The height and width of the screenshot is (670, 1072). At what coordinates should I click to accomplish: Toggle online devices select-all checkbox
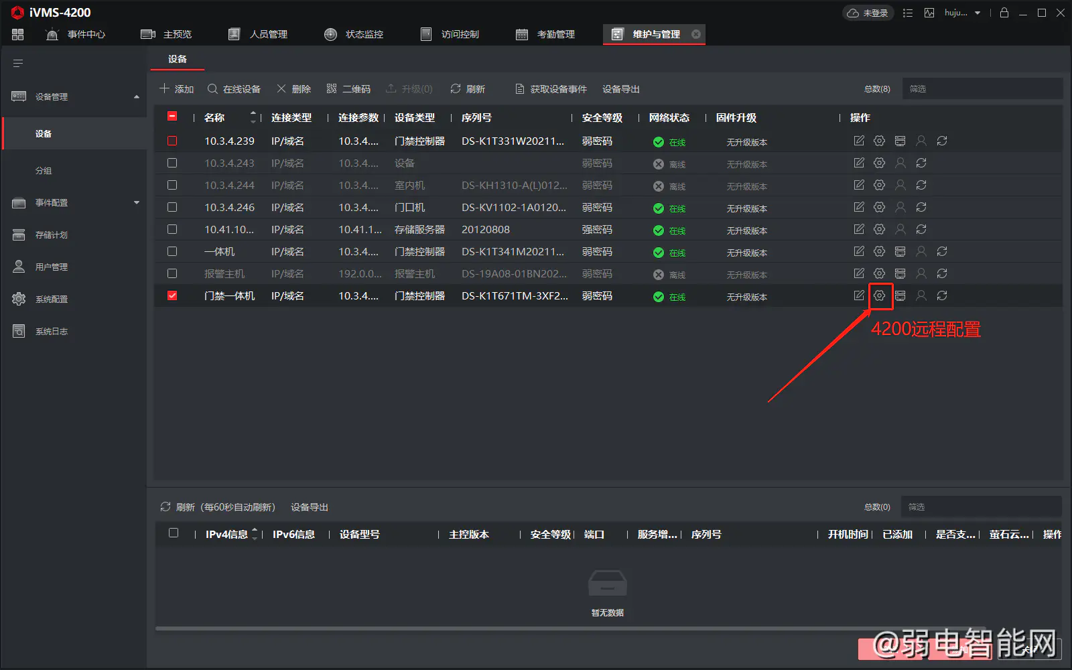[x=174, y=533]
